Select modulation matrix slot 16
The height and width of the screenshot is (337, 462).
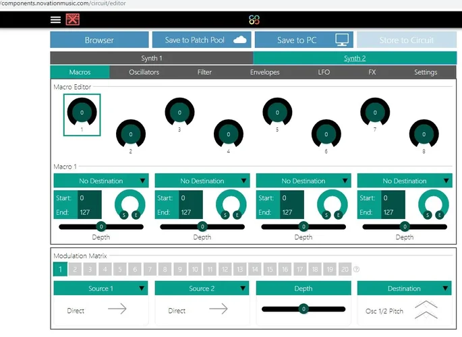(x=285, y=269)
